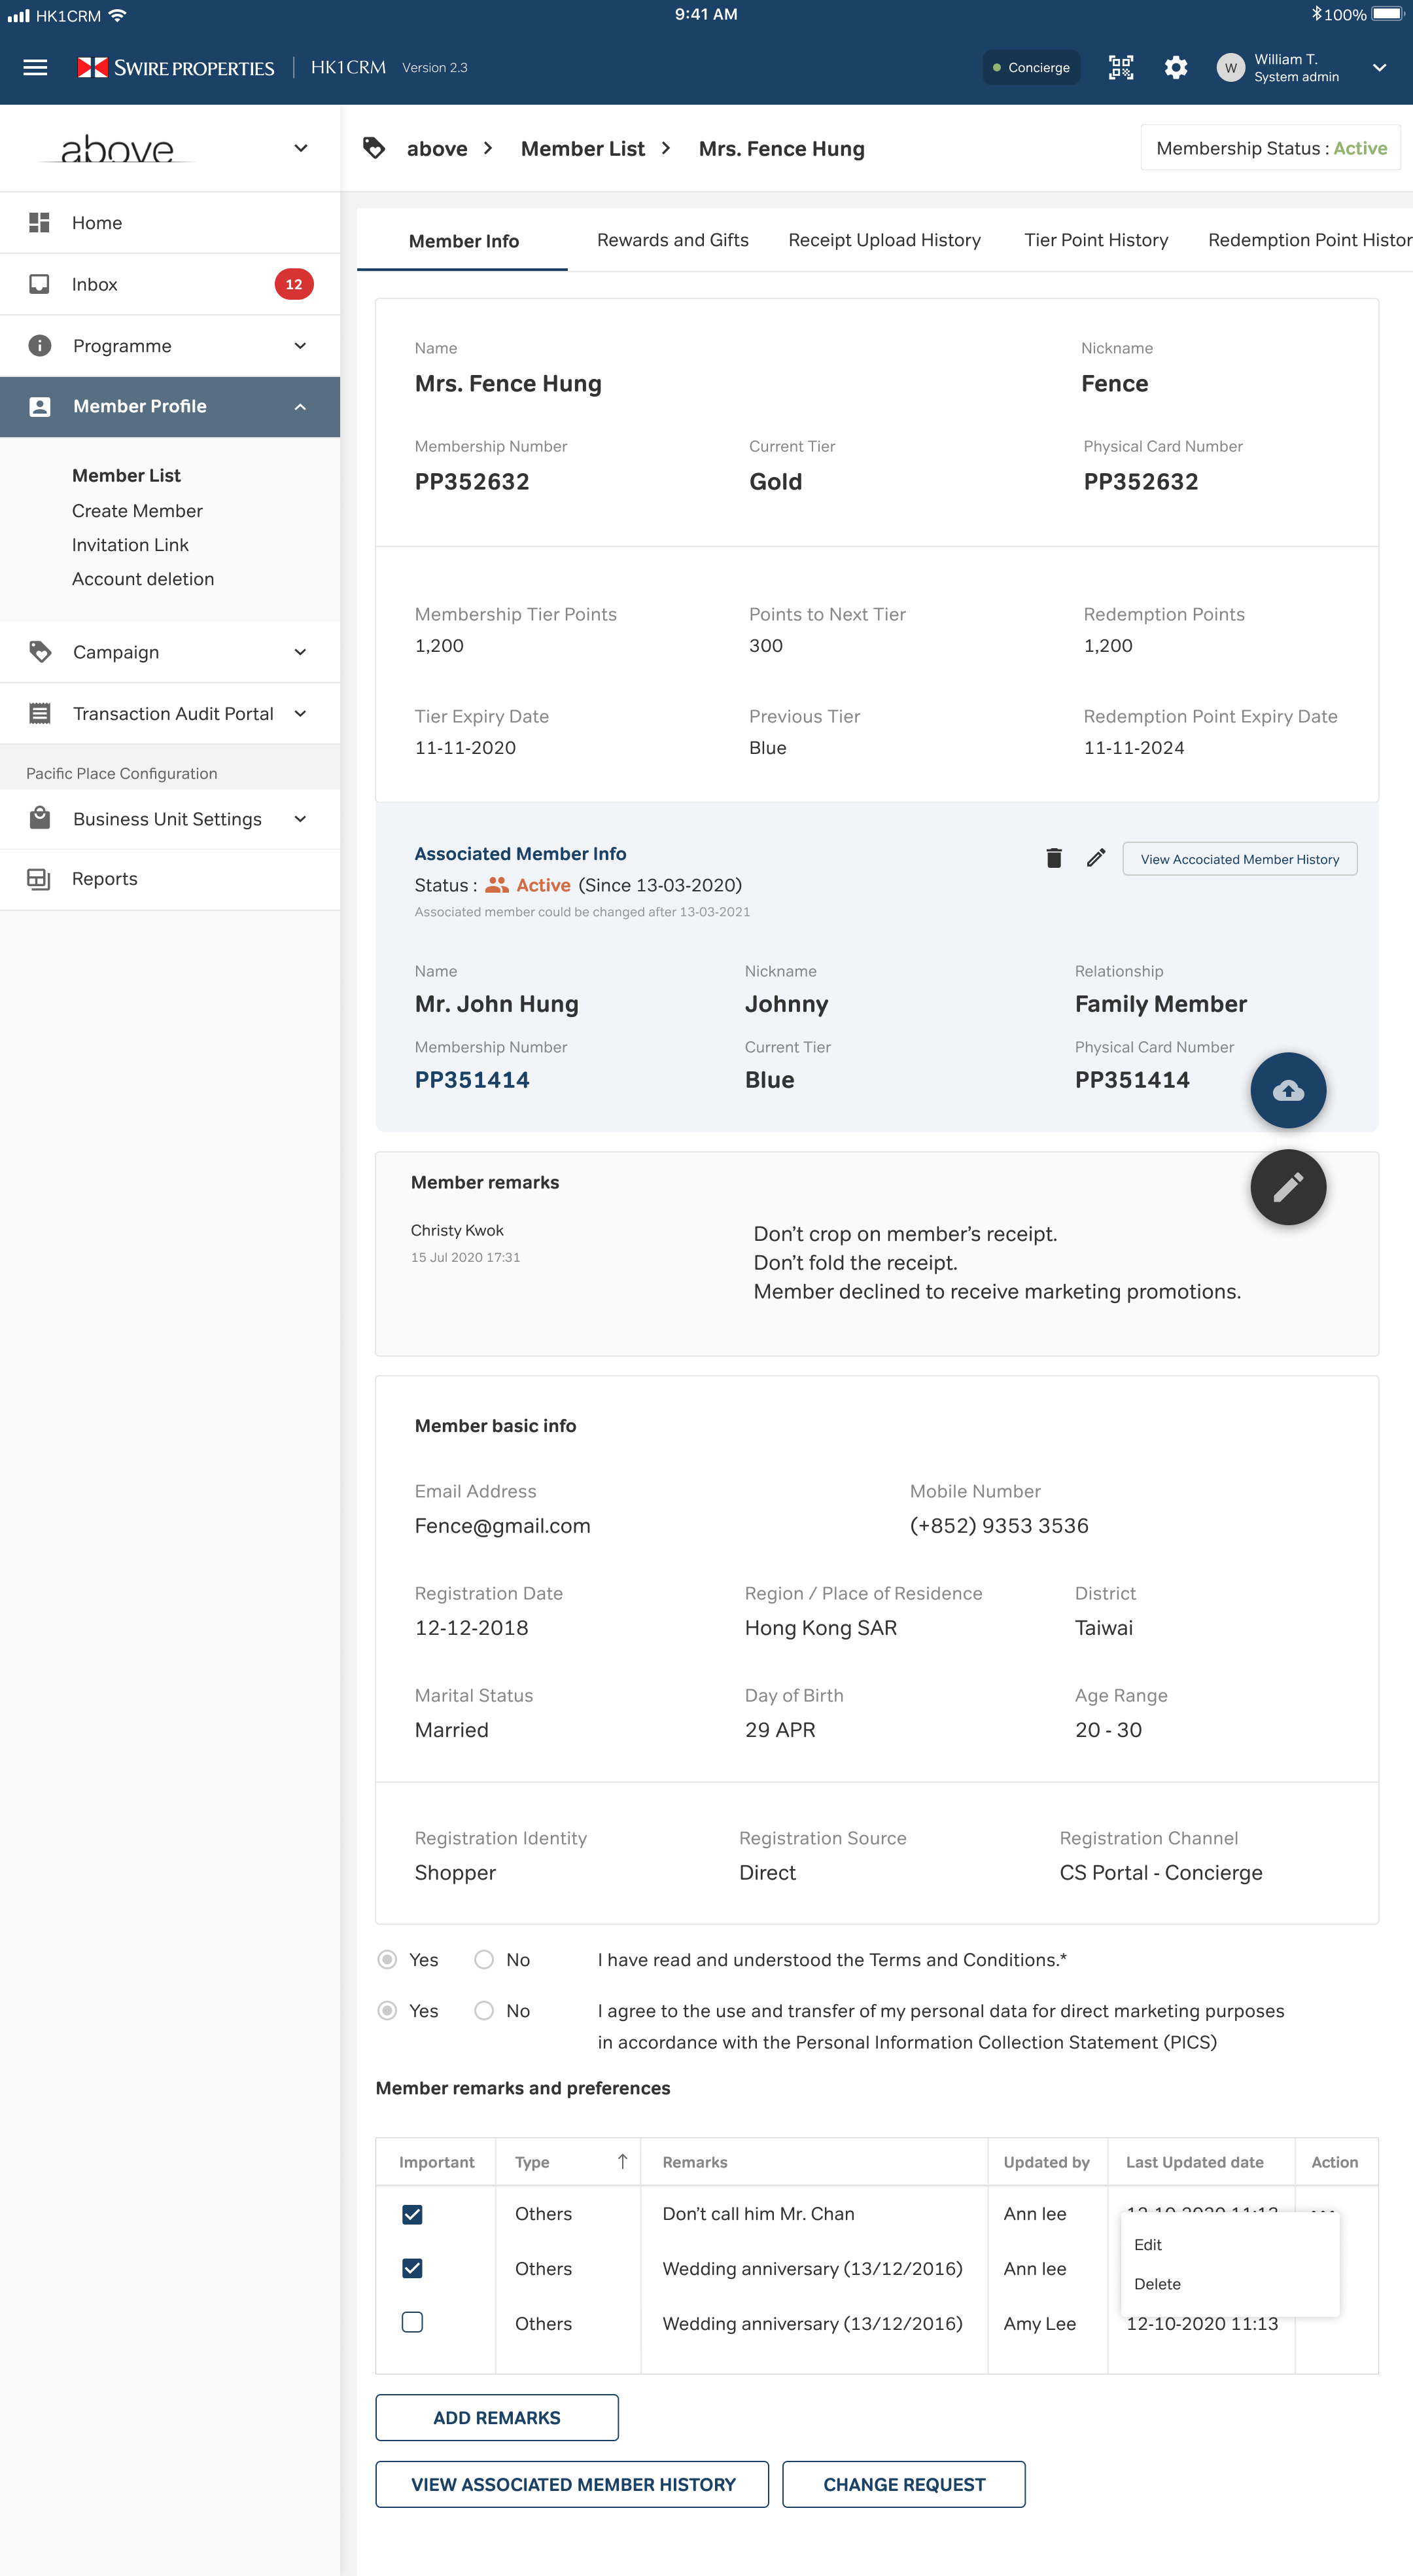Image resolution: width=1413 pixels, height=2576 pixels.
Task: Click the Swire Properties logo
Action: (176, 67)
